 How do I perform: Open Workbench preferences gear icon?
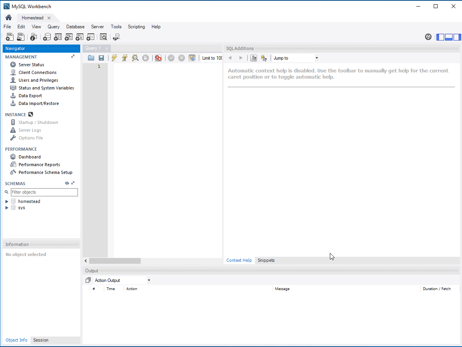[428, 37]
